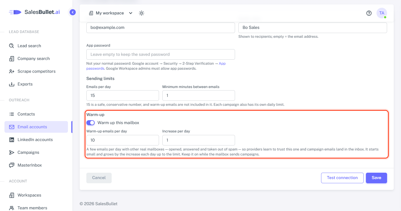Click the Cancel button
Screen dimensions: 401x211
click(99, 178)
